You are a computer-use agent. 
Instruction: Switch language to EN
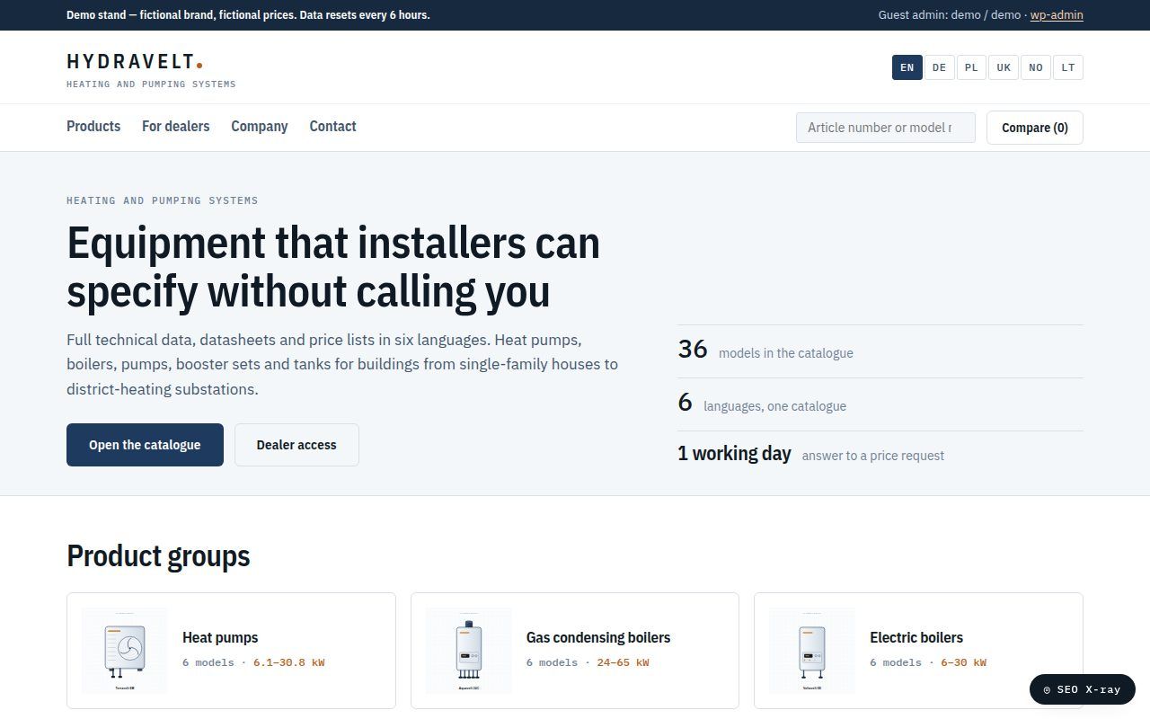tap(907, 67)
